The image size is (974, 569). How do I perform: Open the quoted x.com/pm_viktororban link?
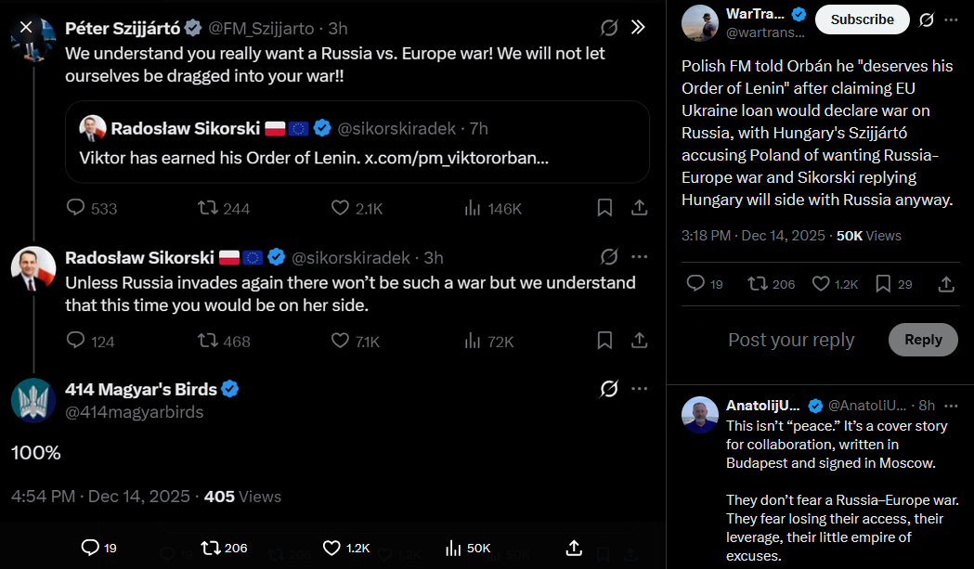pos(456,158)
